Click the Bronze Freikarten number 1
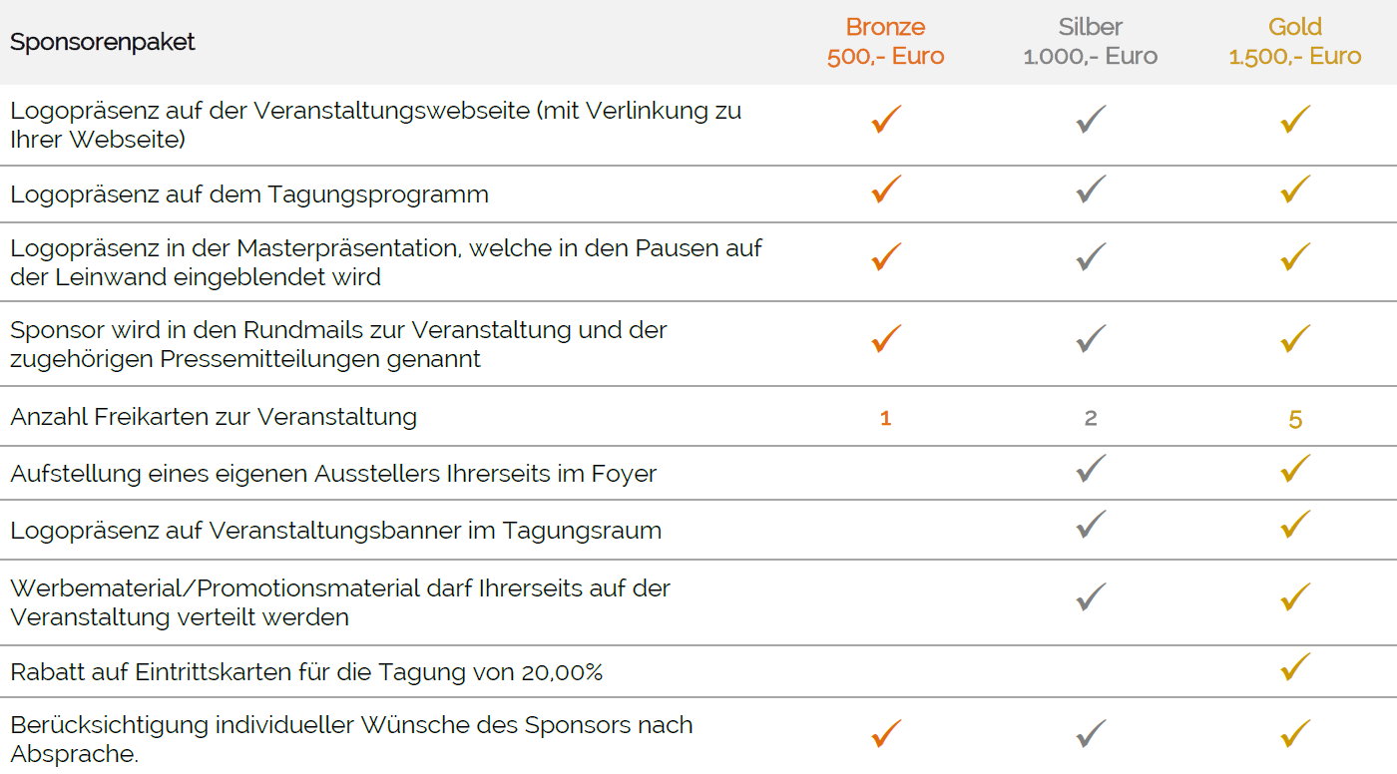This screenshot has height=774, width=1397. (886, 418)
